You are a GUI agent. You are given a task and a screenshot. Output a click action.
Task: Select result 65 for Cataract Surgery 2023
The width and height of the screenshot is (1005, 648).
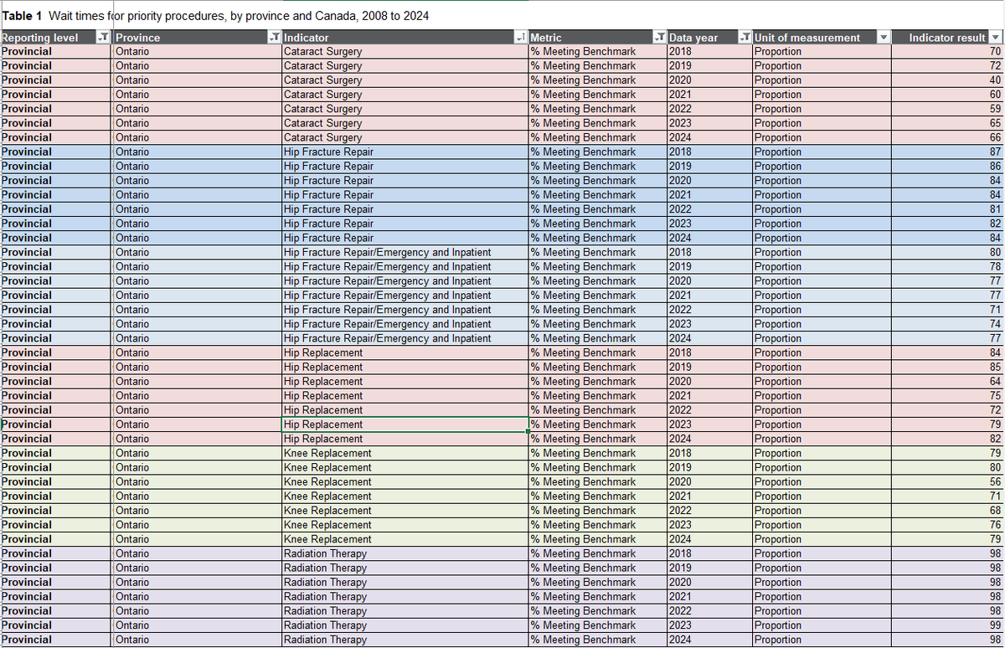(947, 123)
